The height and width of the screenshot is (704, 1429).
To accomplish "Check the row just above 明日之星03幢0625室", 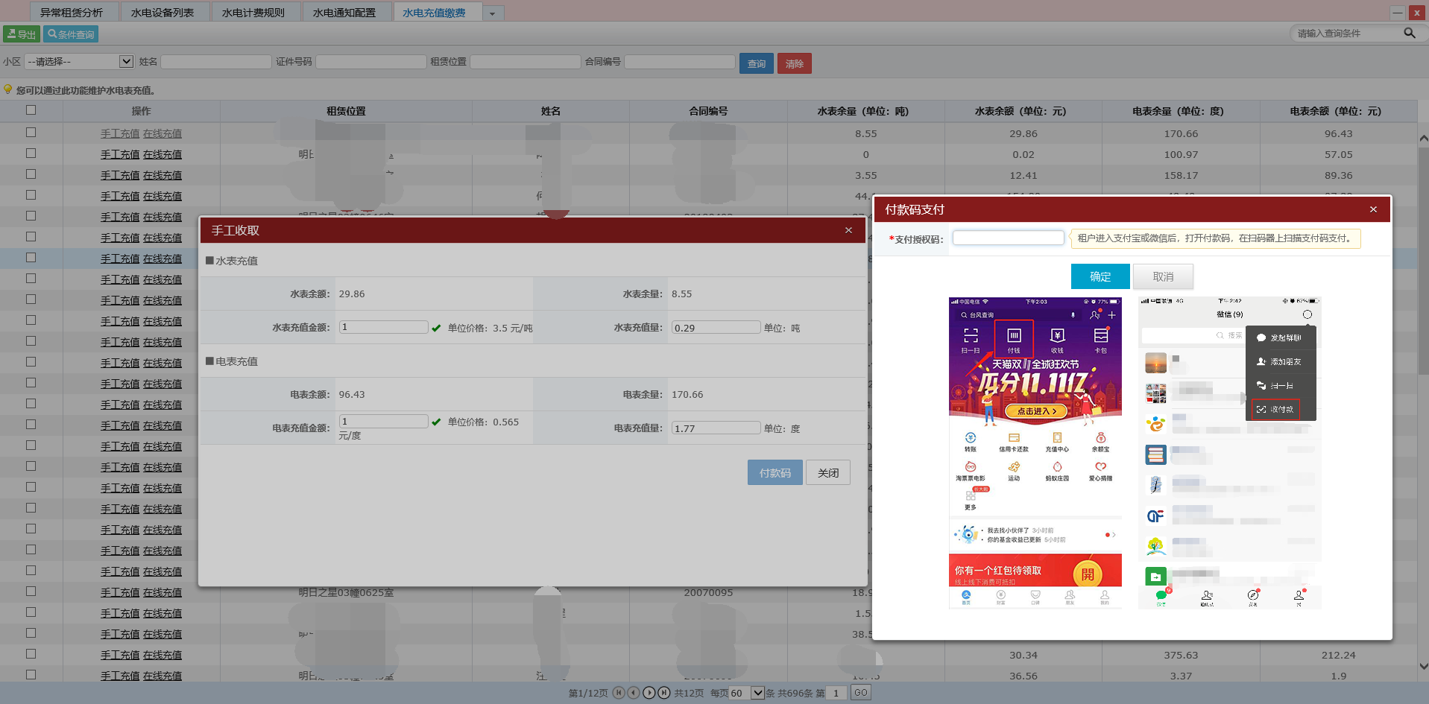I will pos(31,570).
